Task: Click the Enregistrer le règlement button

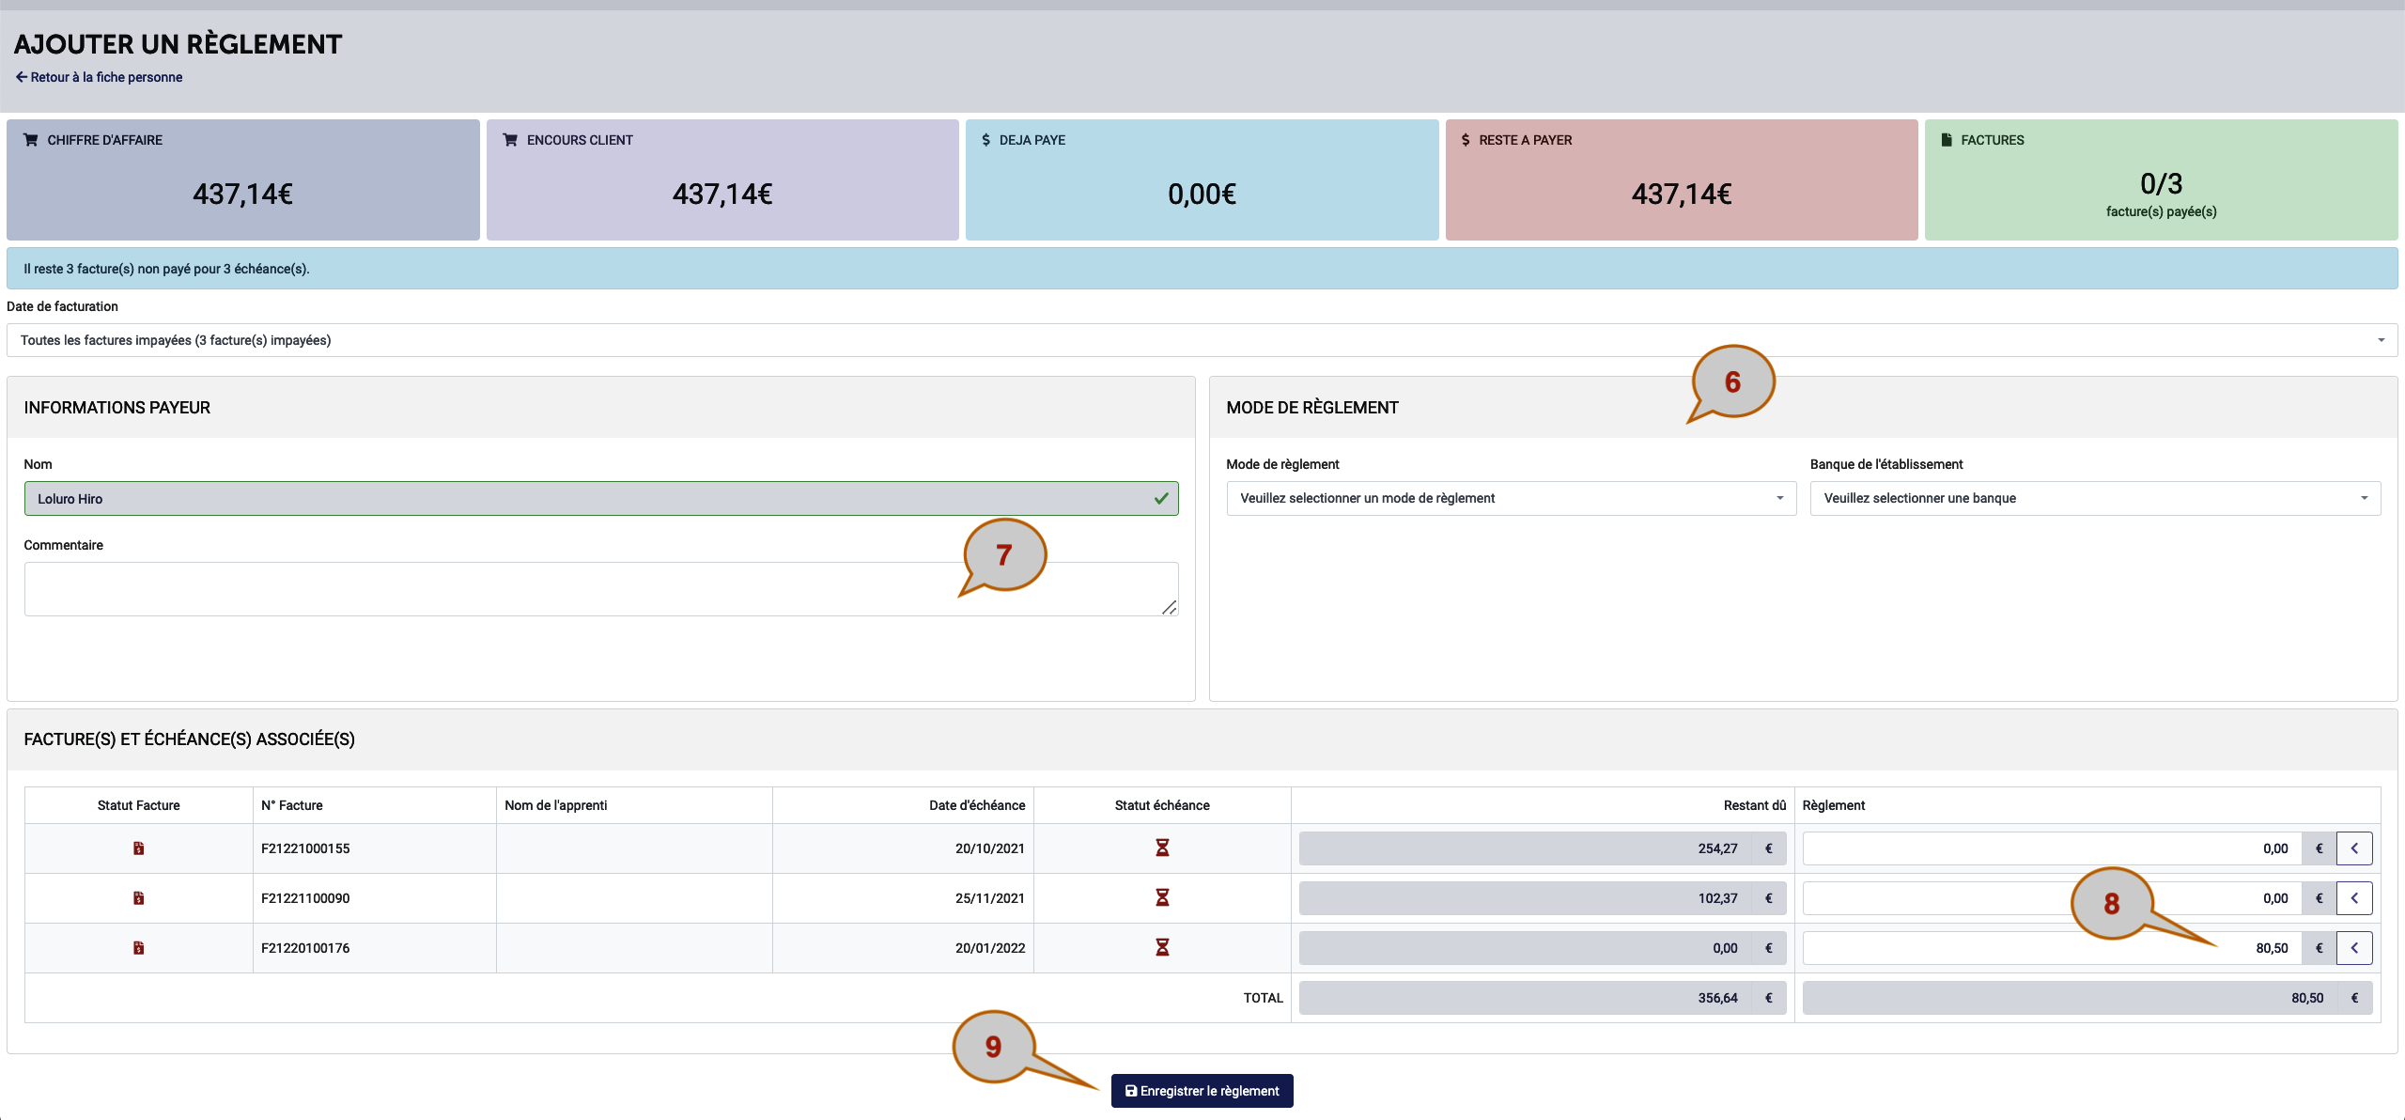Action: tap(1202, 1091)
